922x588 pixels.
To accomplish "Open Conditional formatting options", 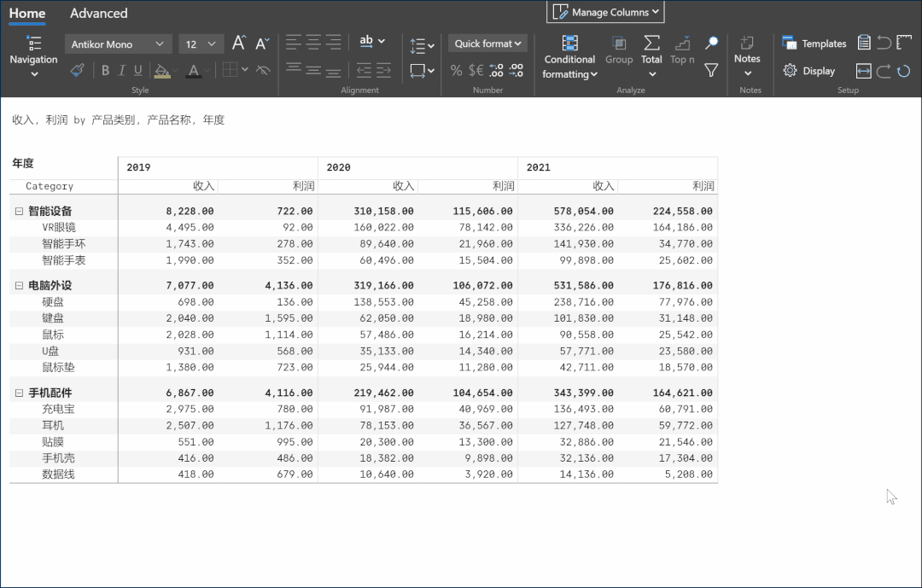I will click(x=569, y=56).
